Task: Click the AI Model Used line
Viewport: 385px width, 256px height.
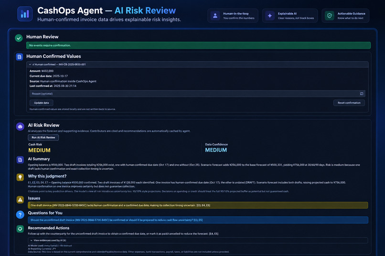Action: tap(50, 246)
